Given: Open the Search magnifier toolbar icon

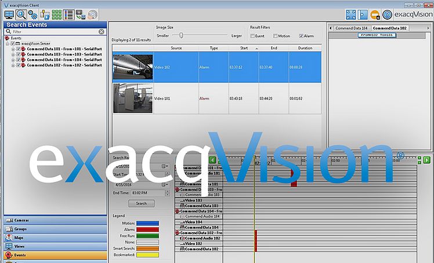Looking at the screenshot, I should [21, 14].
